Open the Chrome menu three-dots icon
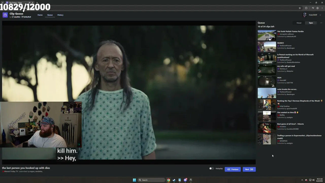Screen dimensions: 325x183 (322, 8)
